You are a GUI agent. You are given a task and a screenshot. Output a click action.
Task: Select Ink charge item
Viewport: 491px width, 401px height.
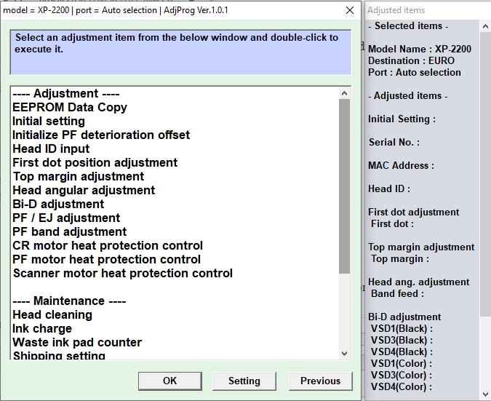[42, 328]
